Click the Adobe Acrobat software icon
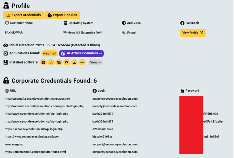234x158 pixels. [51, 62]
